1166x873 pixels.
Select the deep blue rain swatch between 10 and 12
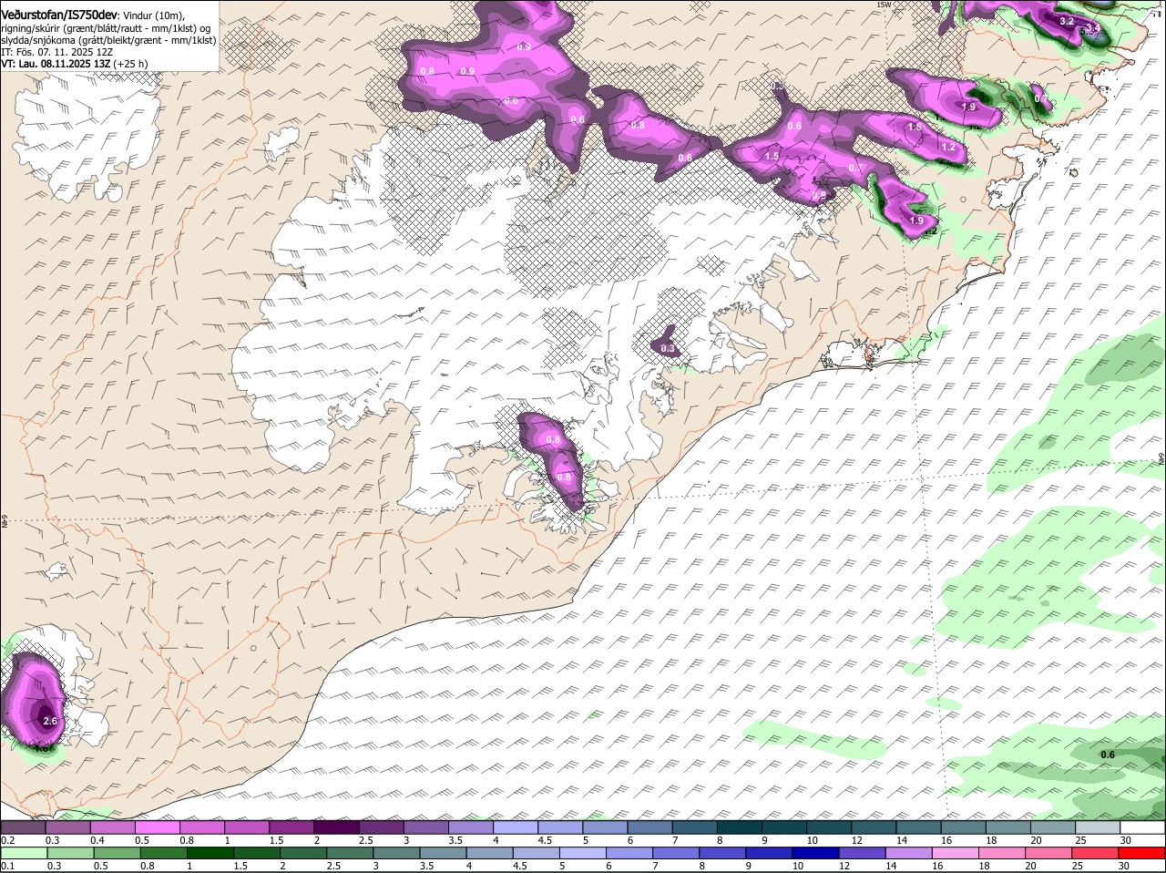816,853
